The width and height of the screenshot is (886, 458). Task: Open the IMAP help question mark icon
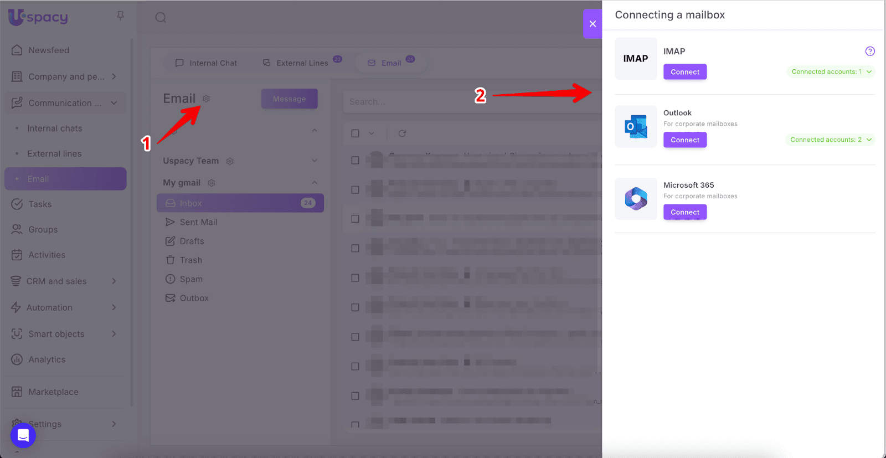[870, 52]
